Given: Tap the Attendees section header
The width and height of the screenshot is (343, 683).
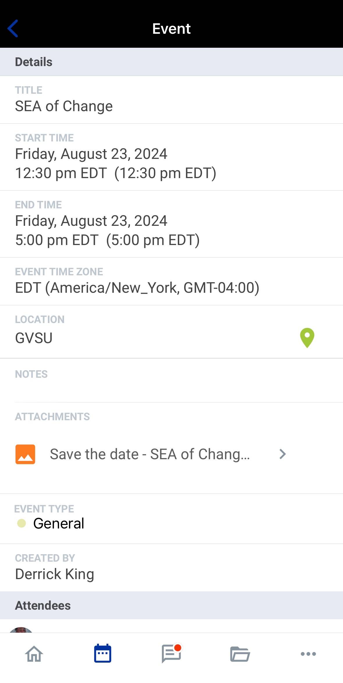Looking at the screenshot, I should (x=43, y=605).
